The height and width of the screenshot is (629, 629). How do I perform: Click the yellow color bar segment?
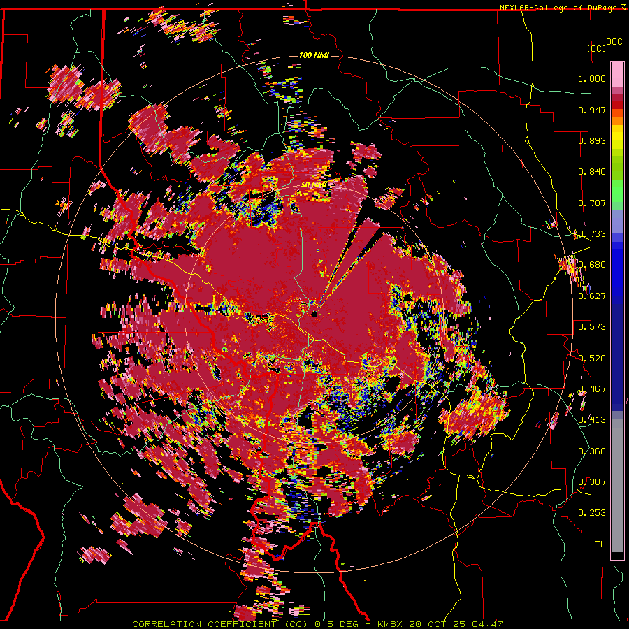click(x=617, y=137)
